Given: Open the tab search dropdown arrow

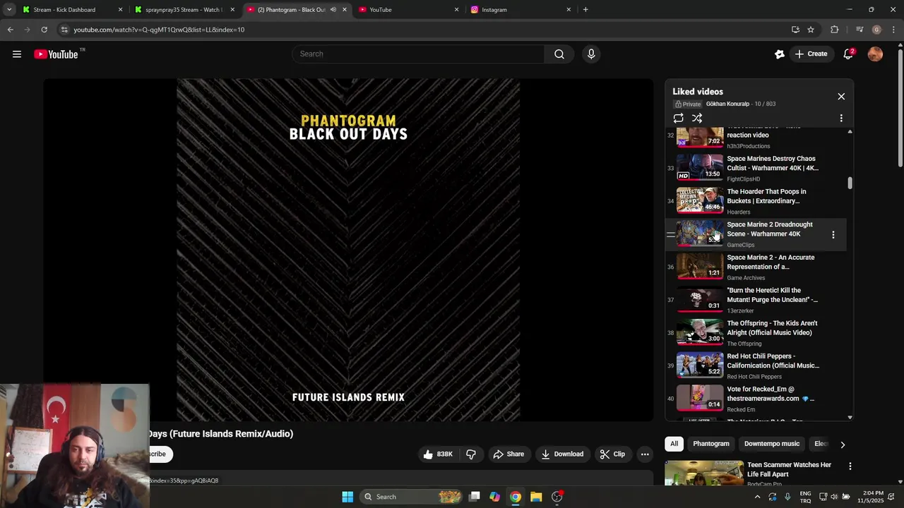Looking at the screenshot, I should (9, 10).
